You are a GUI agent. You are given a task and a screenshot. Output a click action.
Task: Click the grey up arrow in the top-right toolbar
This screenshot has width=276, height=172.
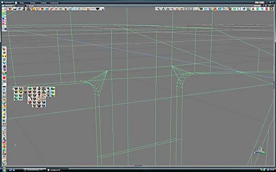pos(186,9)
